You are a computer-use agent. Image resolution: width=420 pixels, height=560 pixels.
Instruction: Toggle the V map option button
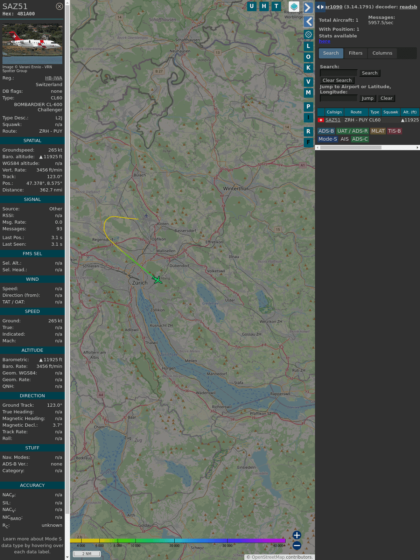click(x=308, y=82)
